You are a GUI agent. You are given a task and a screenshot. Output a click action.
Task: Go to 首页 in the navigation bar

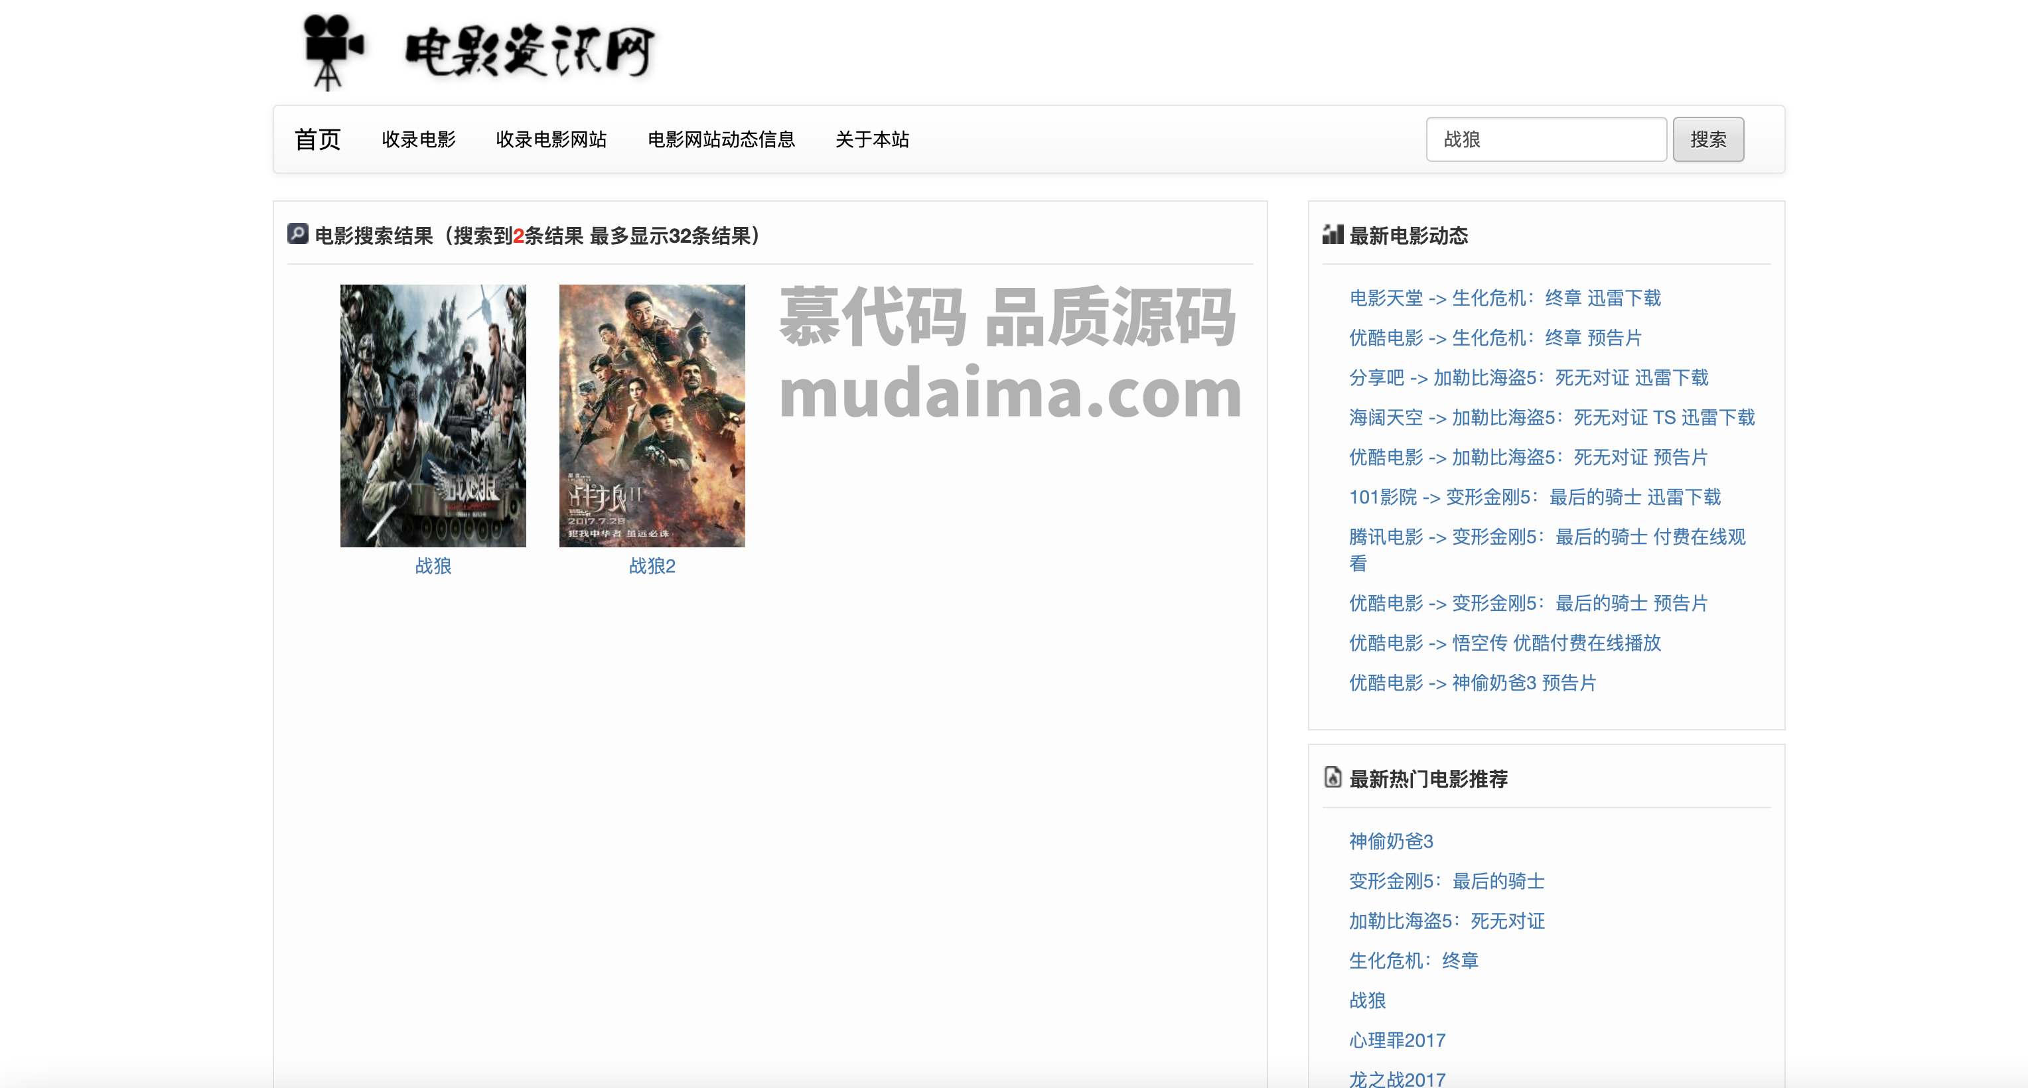coord(317,139)
